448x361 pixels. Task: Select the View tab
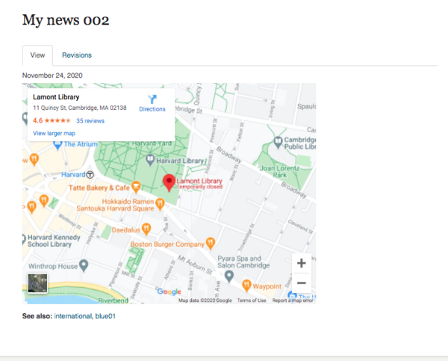coord(37,55)
